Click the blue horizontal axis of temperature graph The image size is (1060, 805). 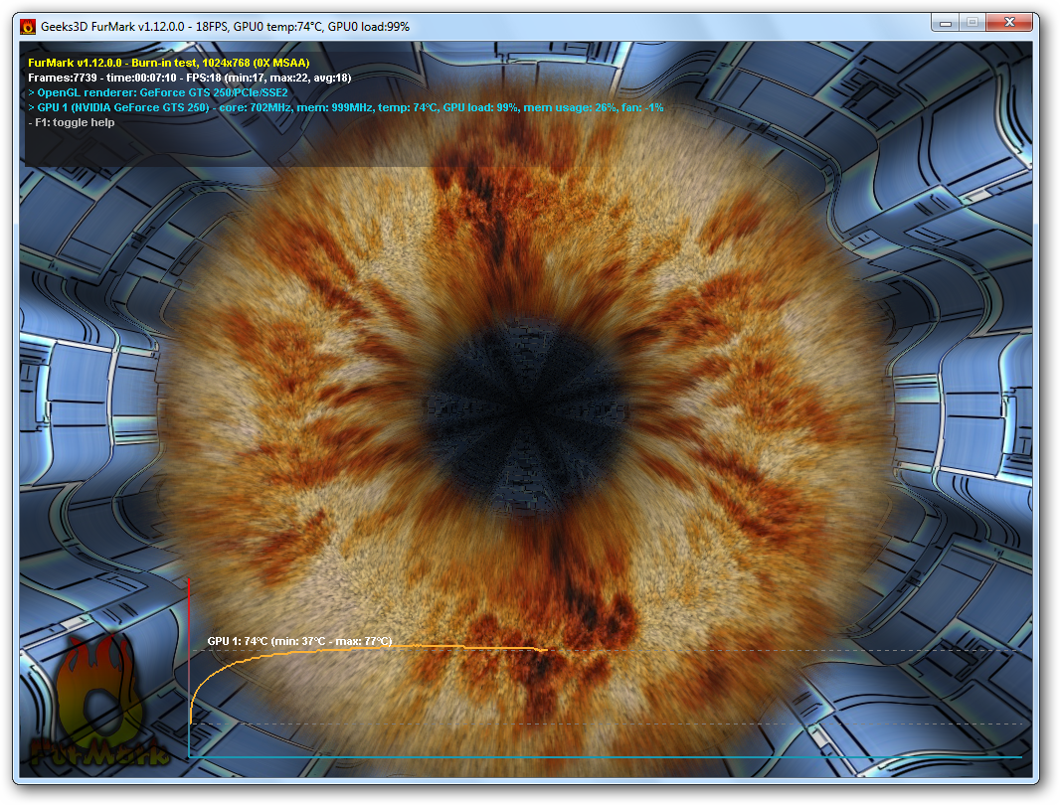pyautogui.click(x=597, y=757)
